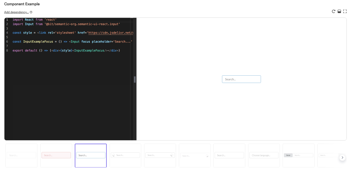This screenshot has height=174, width=353.
Task: Enter fullscreen preview mode
Action: point(345,12)
